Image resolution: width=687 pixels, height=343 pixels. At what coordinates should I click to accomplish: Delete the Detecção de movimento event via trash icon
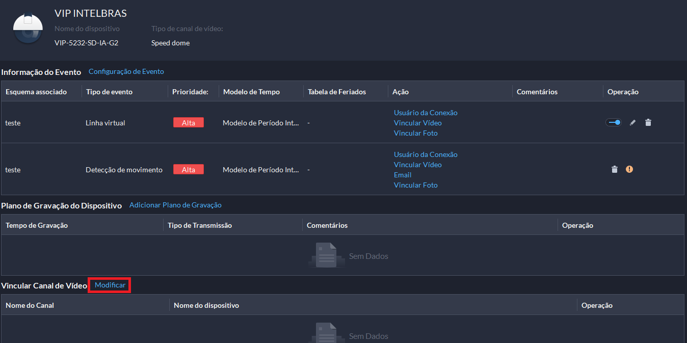[x=615, y=169]
